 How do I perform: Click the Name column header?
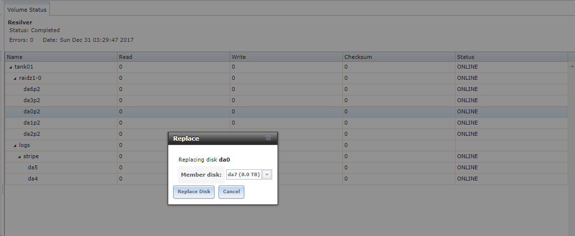pyautogui.click(x=61, y=57)
